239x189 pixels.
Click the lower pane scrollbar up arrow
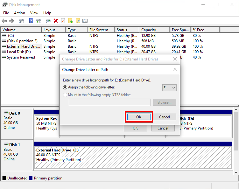236,109
